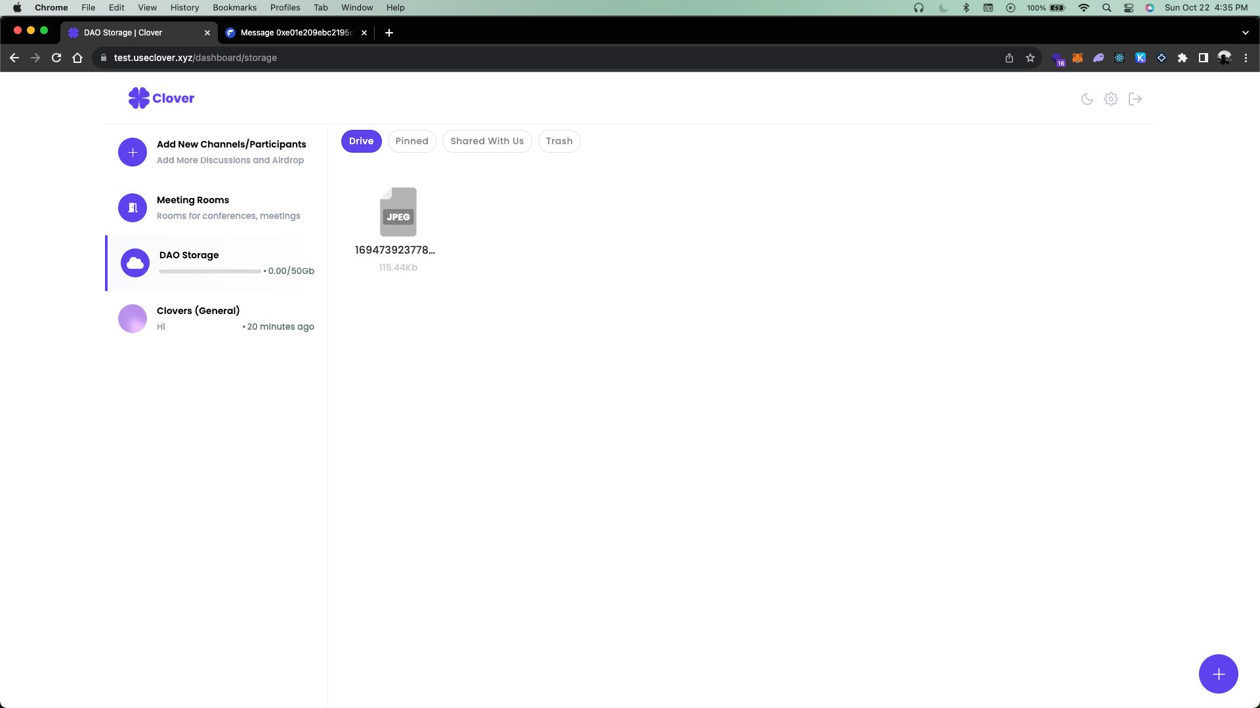
Task: Close the DAO Storage | Clover tab
Action: click(x=207, y=33)
